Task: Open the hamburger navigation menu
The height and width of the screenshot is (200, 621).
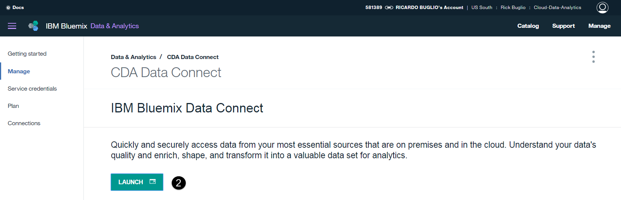Action: click(x=12, y=26)
